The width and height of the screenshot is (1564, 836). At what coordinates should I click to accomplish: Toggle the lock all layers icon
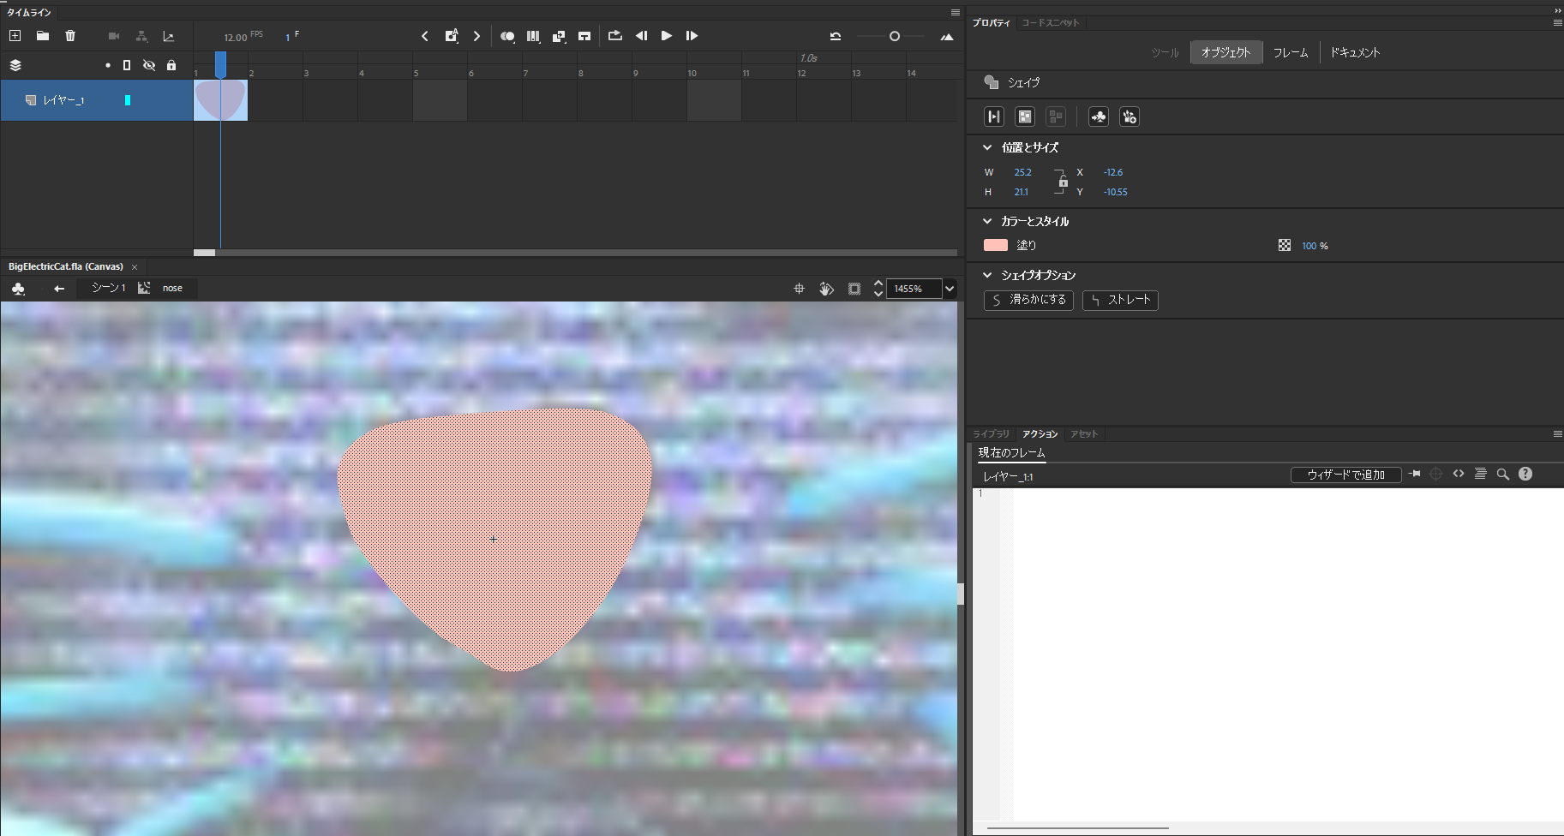point(171,65)
